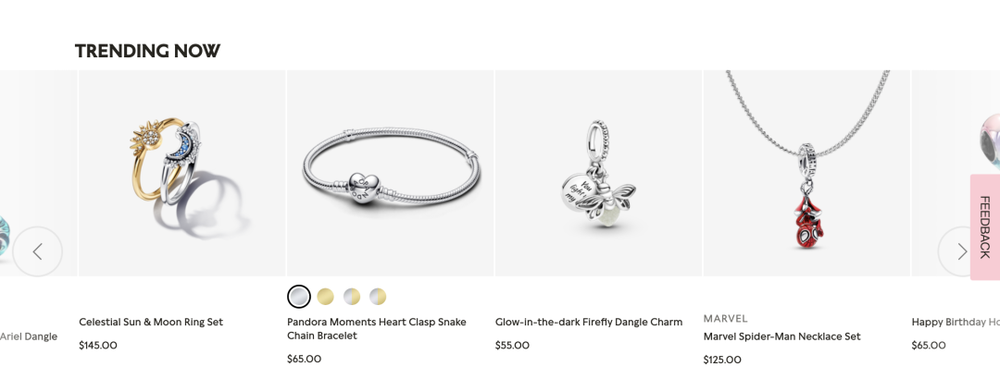Pick the third two-tone bracelet swatch

pyautogui.click(x=352, y=296)
